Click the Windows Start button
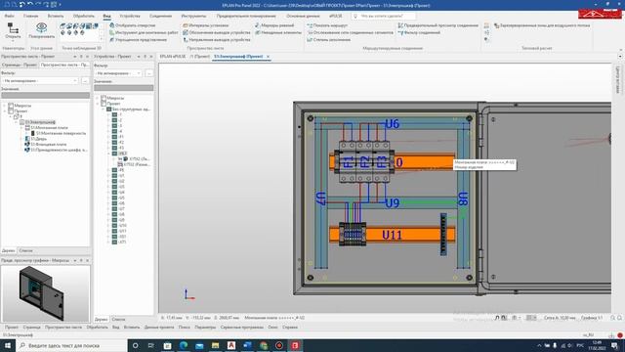This screenshot has width=625, height=352. tap(8, 345)
